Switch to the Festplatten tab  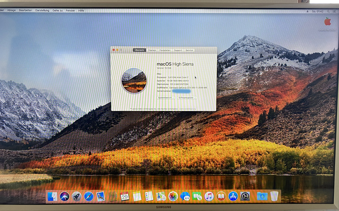(x=165, y=50)
